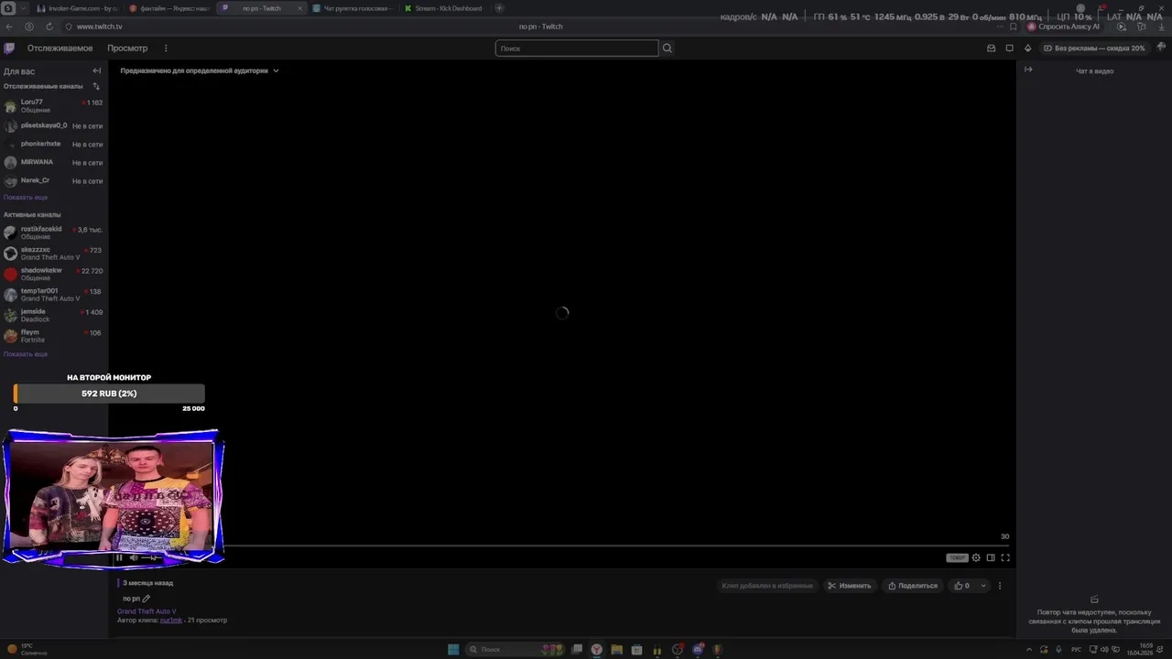Open the plisetskaya0_0 channel in the sidebar
1172x659 pixels.
point(54,126)
